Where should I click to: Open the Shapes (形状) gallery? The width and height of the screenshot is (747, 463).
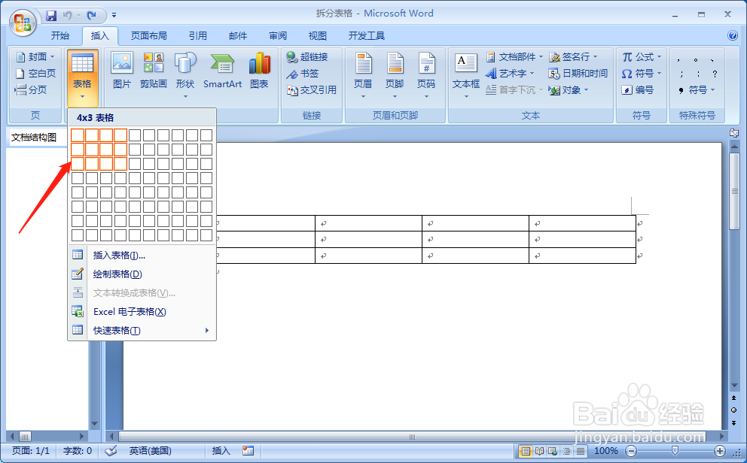pyautogui.click(x=185, y=74)
